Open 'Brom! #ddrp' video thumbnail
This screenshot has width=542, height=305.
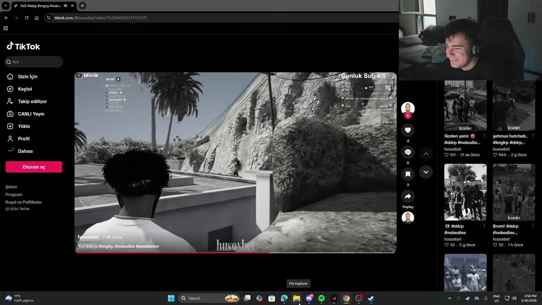514,192
